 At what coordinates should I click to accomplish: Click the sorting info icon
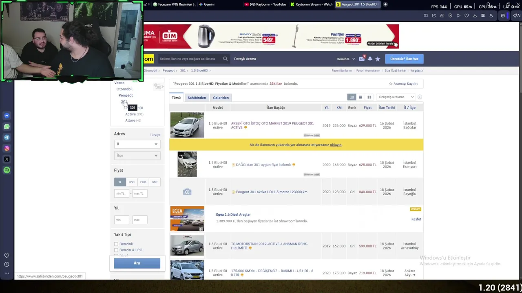pos(420,97)
